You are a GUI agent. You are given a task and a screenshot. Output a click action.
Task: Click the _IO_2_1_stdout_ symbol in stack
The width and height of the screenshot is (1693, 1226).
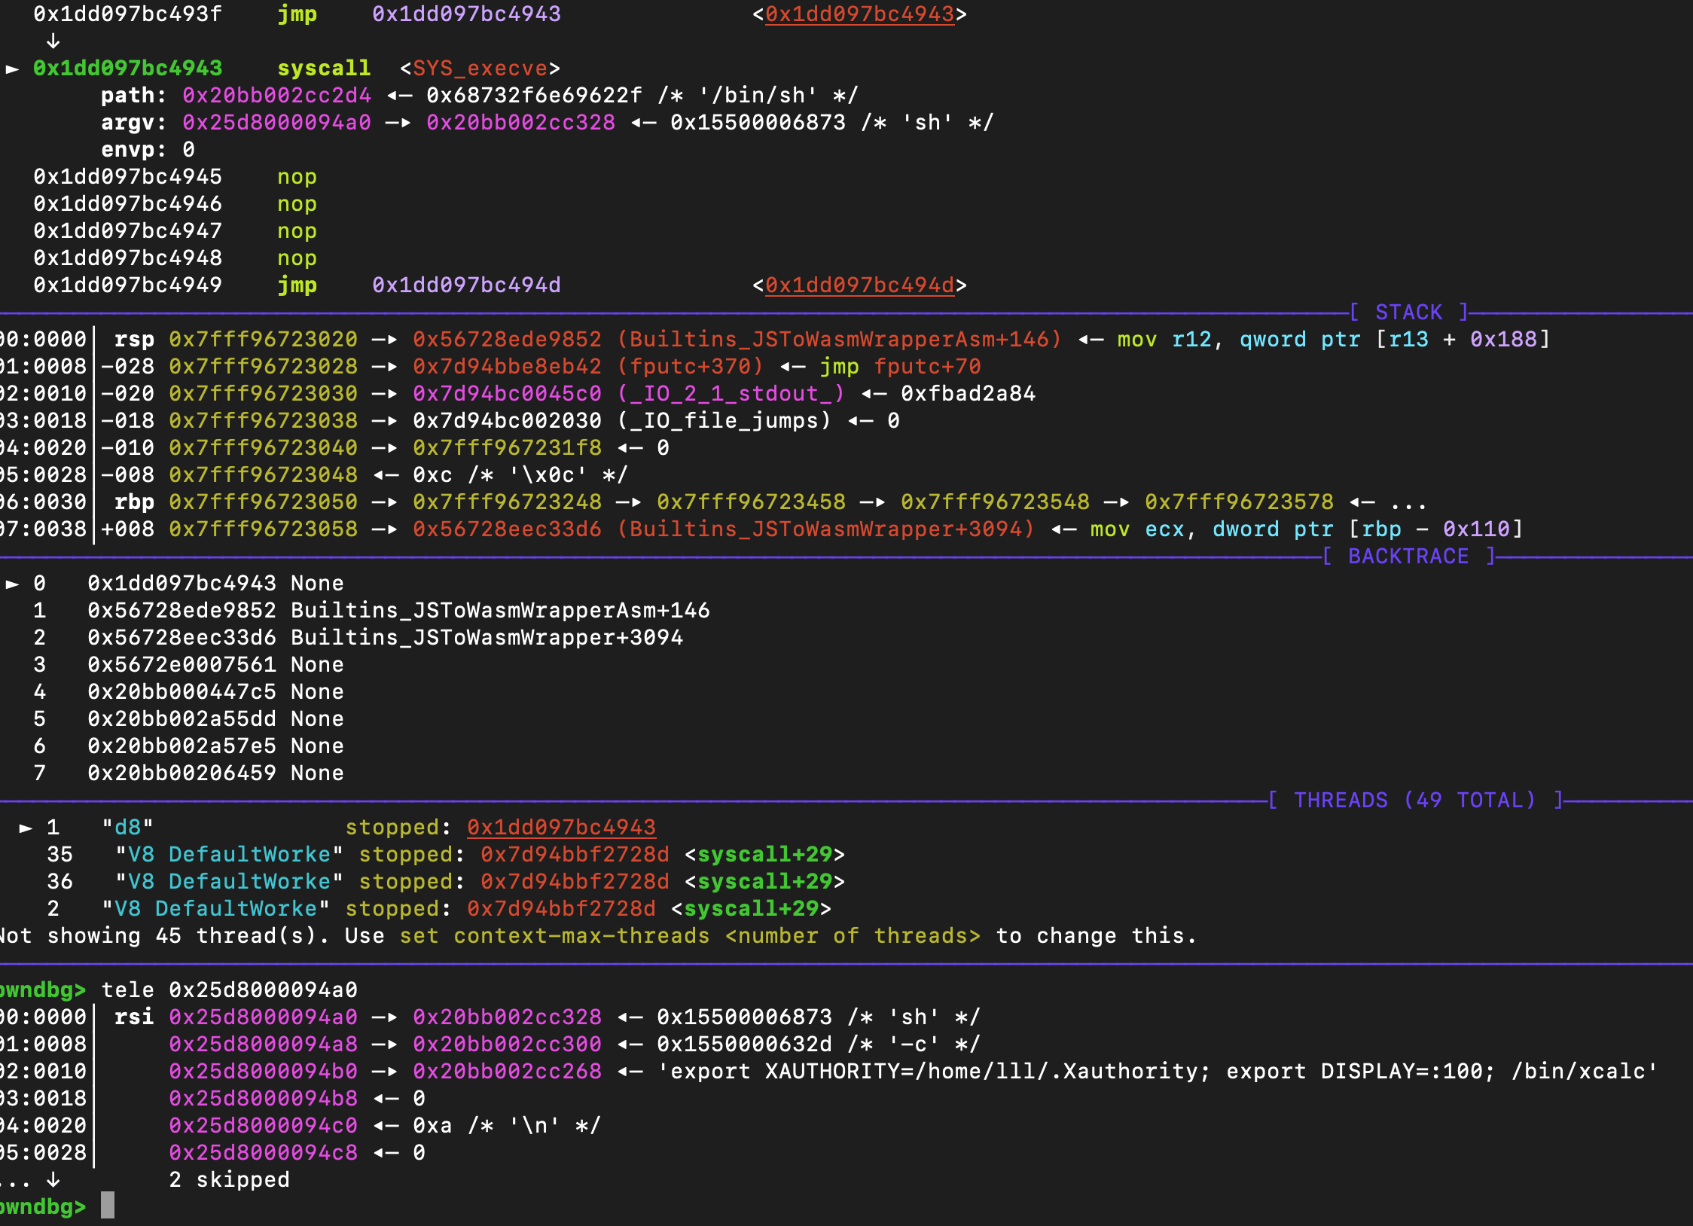731,394
